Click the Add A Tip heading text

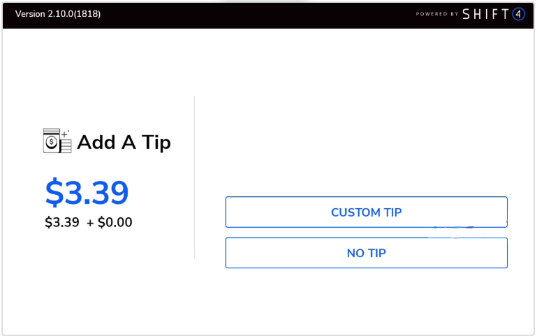124,143
